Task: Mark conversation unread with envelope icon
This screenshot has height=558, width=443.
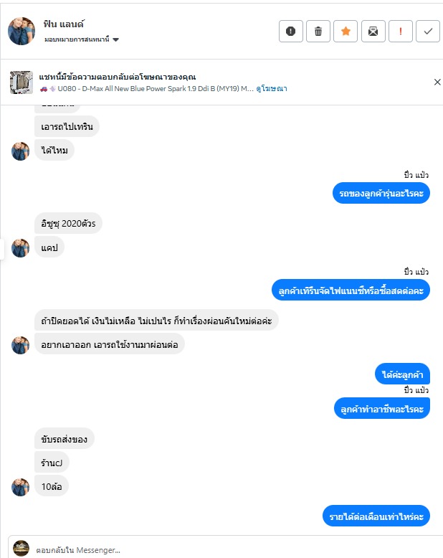Action: coord(373,31)
